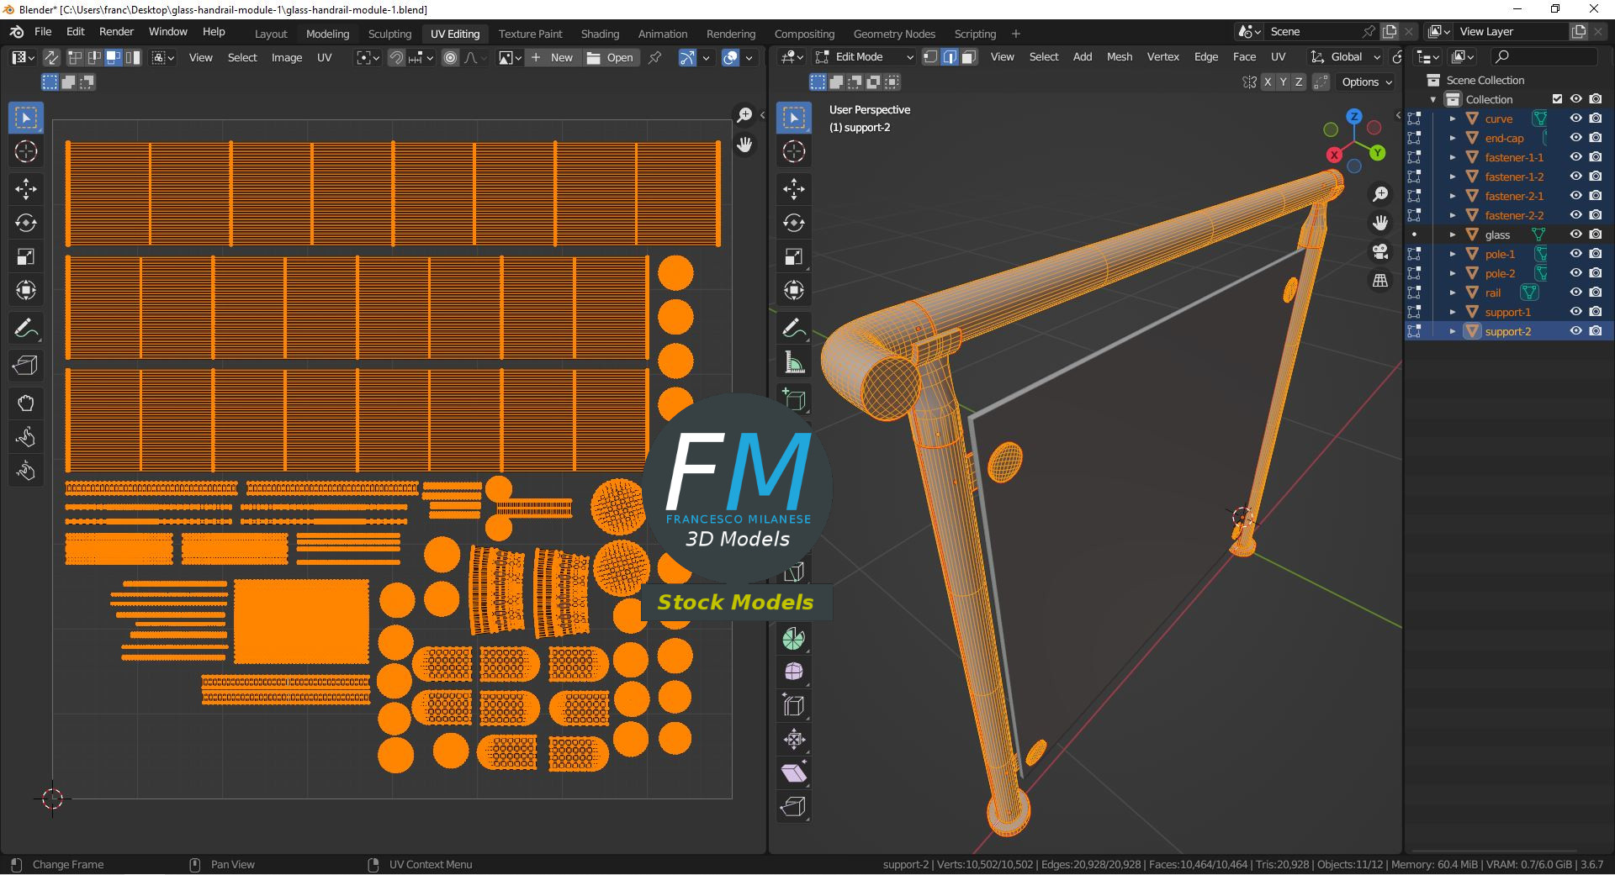Select the 3D viewport Move tool
This screenshot has height=875, width=1615.
794,188
